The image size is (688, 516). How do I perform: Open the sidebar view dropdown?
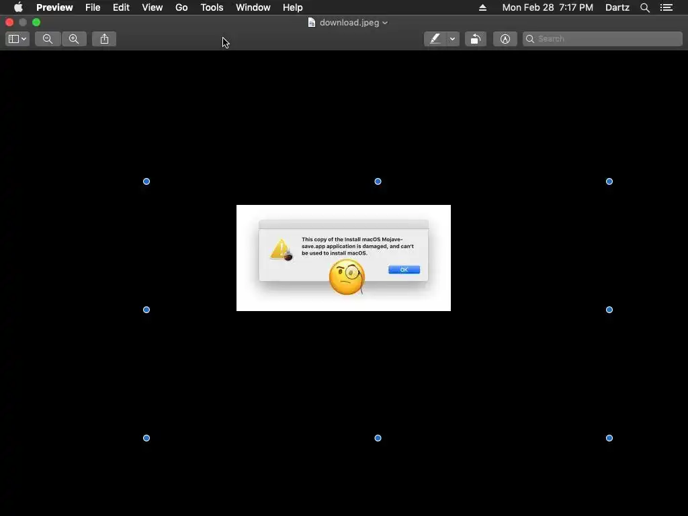17,39
